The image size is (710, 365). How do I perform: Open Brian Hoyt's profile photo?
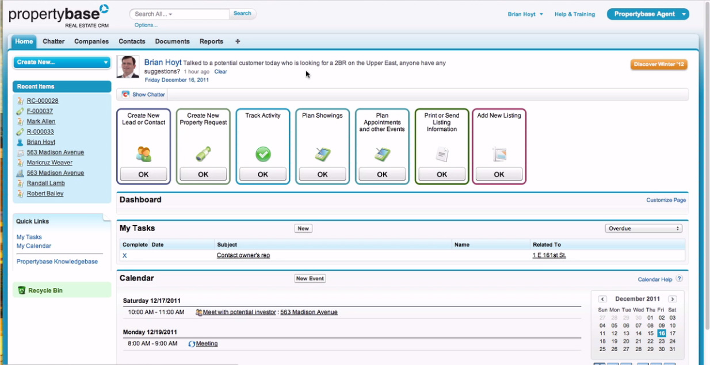point(128,67)
